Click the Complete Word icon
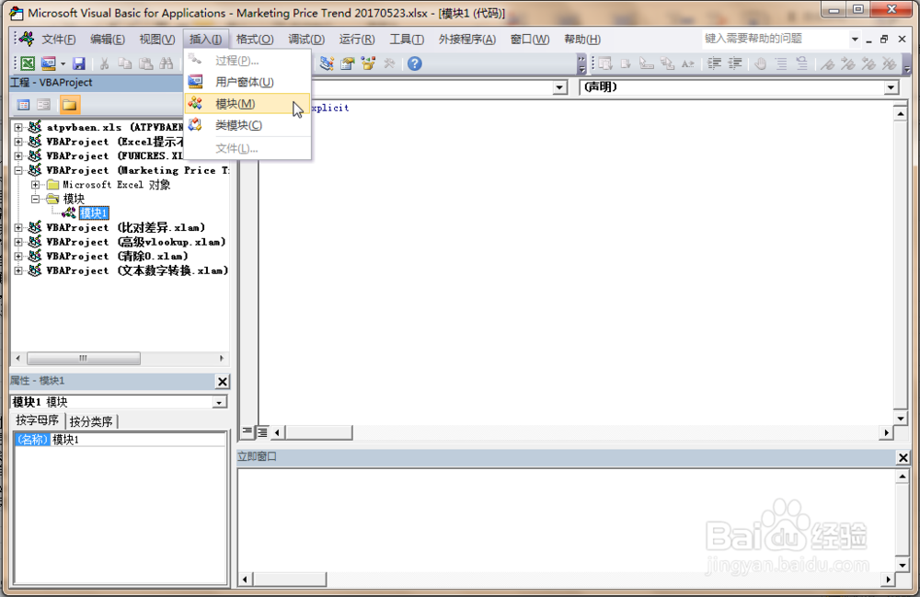920x597 pixels. [687, 63]
